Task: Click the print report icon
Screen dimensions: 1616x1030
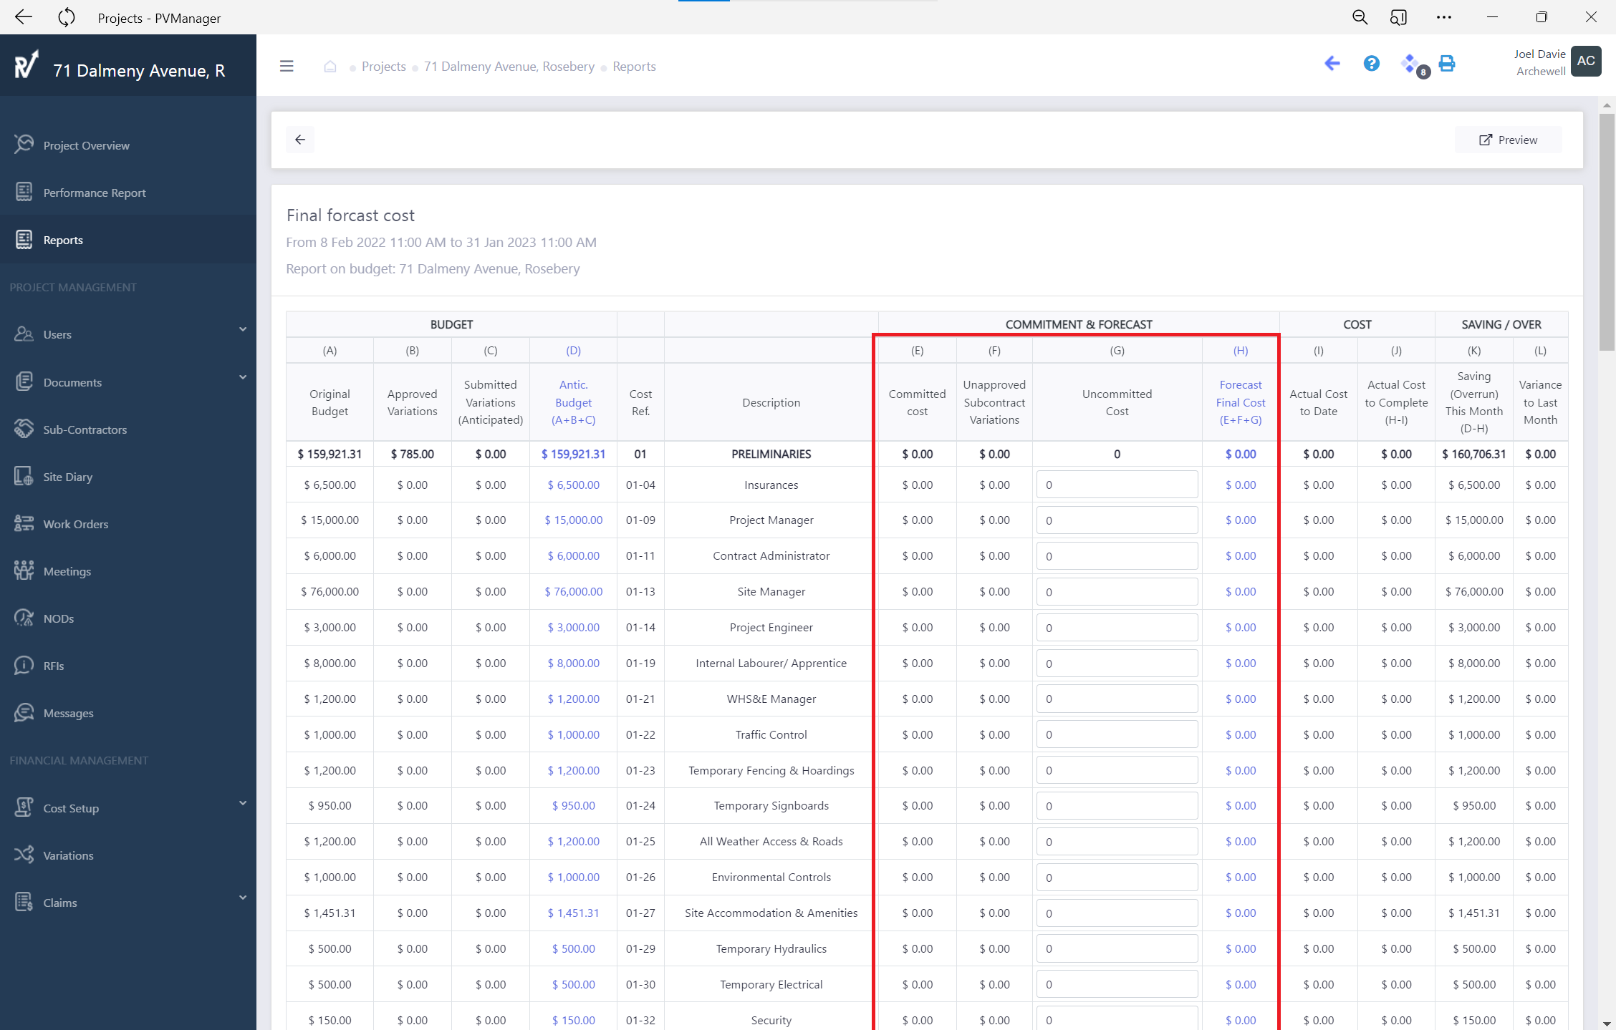Action: [x=1448, y=64]
